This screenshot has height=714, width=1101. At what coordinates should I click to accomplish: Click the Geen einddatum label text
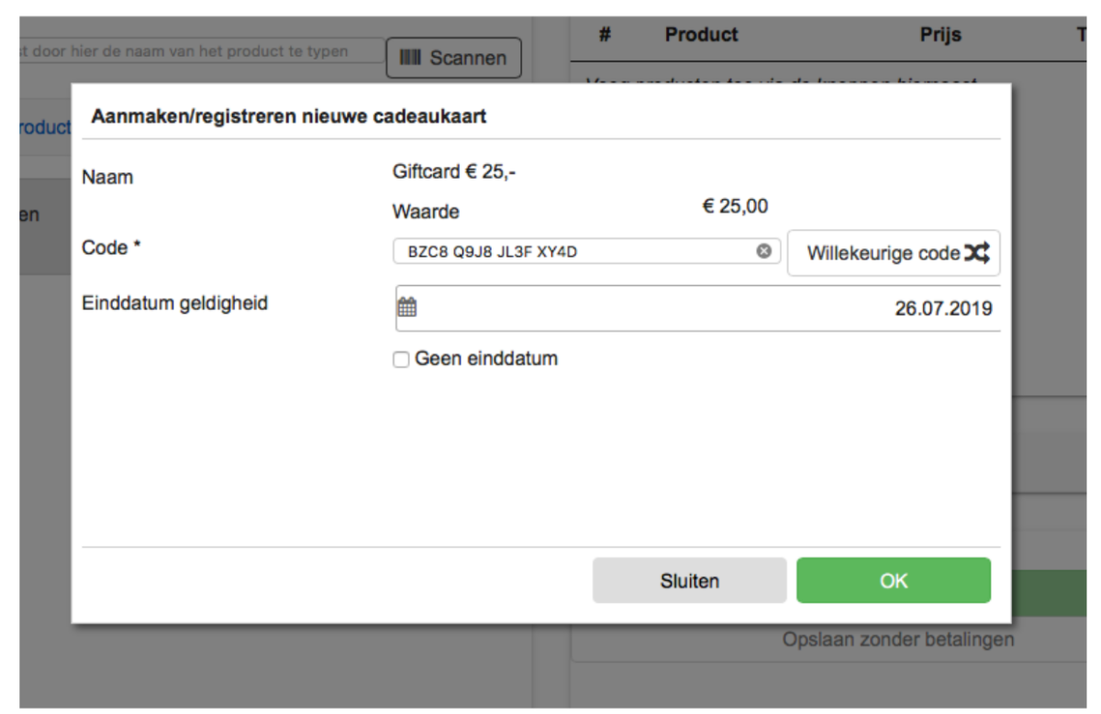pos(486,359)
